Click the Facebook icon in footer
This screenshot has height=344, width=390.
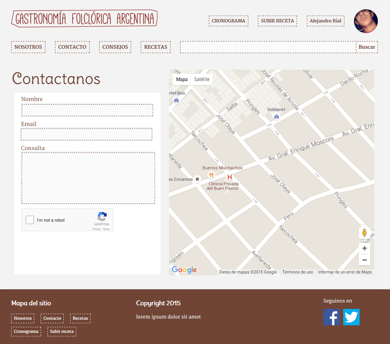[x=331, y=317]
